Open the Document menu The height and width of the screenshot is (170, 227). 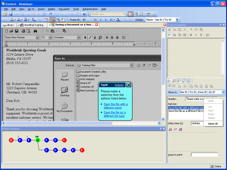coord(64,9)
